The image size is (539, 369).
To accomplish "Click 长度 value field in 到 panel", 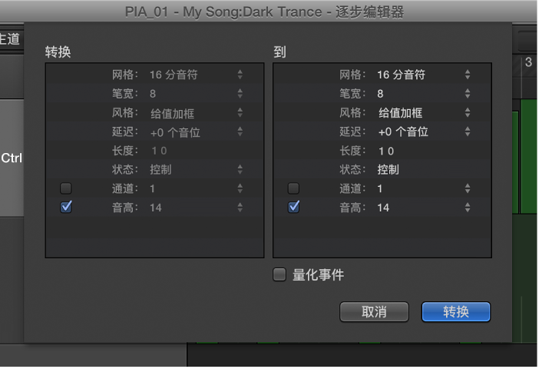I will 386,151.
